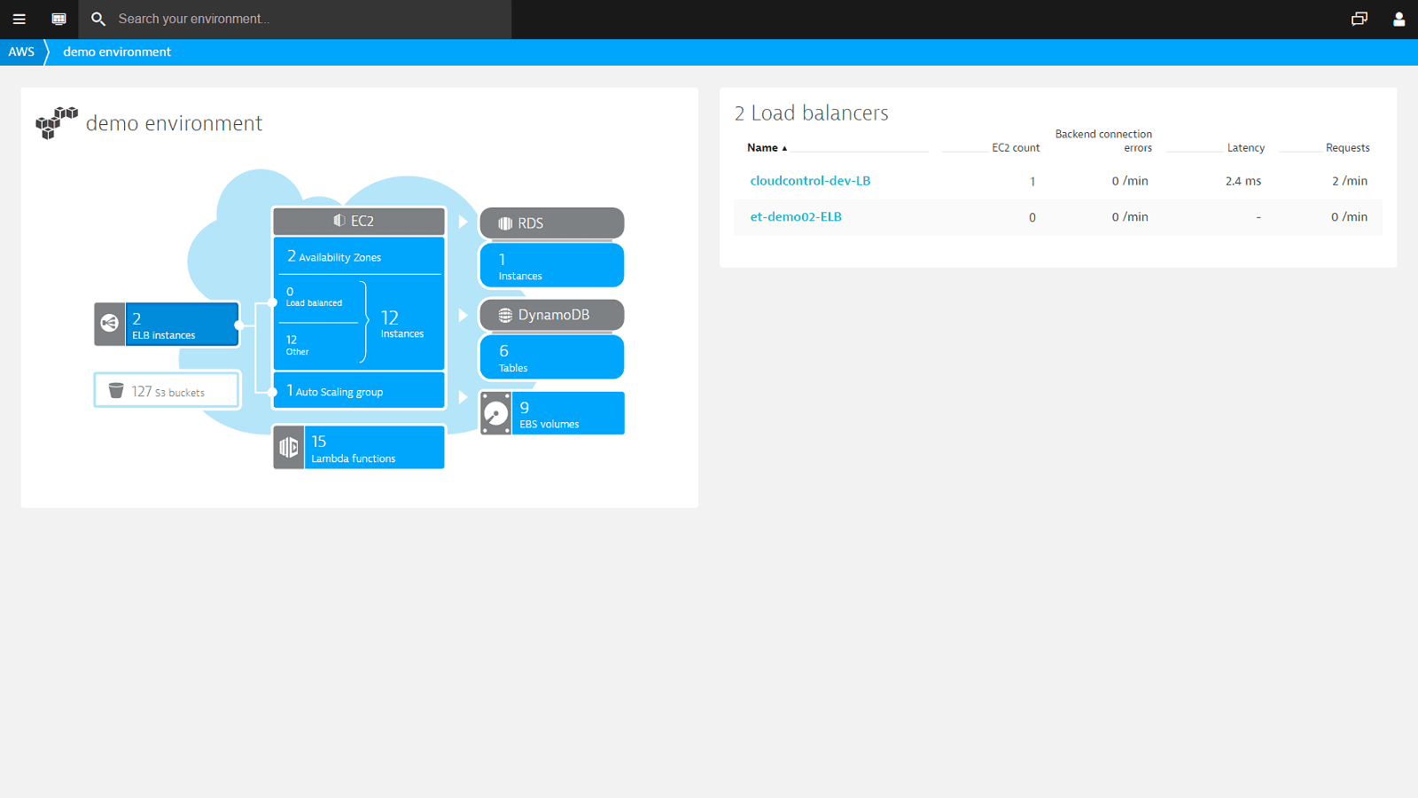Open the windows/chat icon in top bar
Image resolution: width=1418 pixels, height=798 pixels.
tap(1359, 19)
